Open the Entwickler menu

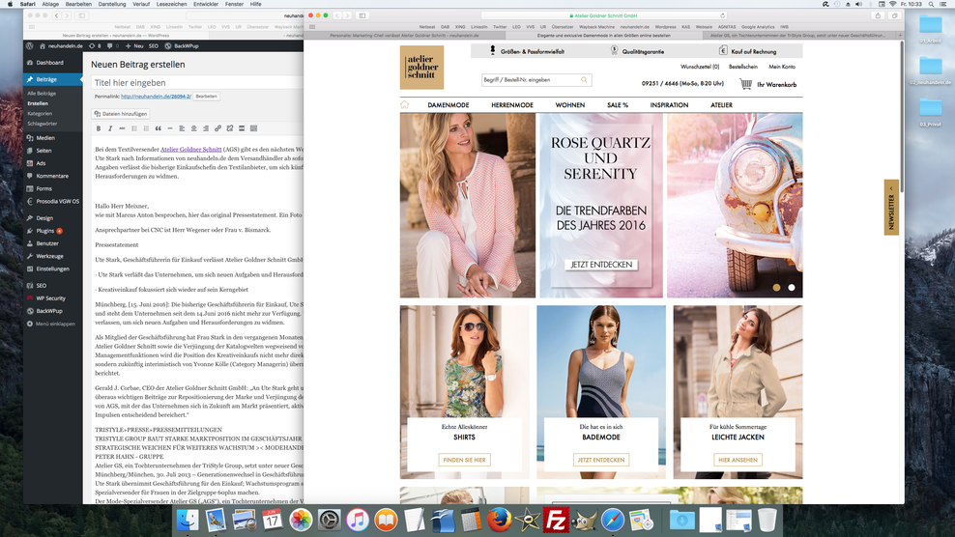click(206, 4)
